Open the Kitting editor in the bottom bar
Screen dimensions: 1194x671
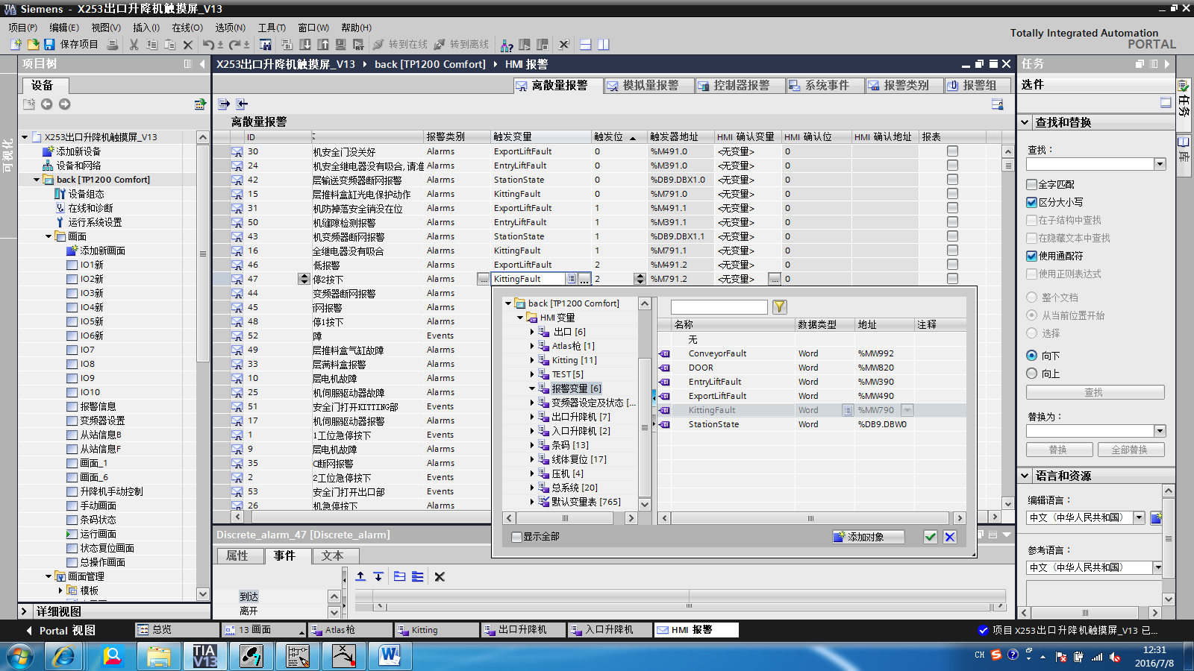[437, 630]
